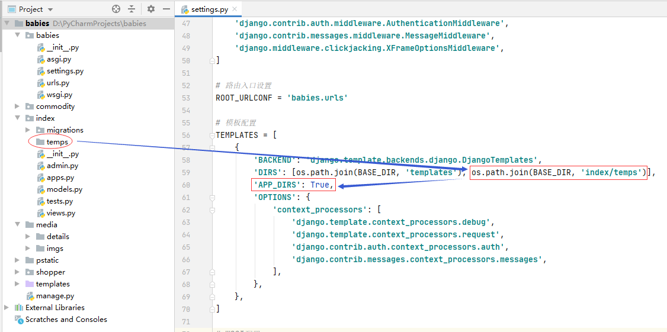The height and width of the screenshot is (332, 667).
Task: Collapse the index folder
Action: (17, 118)
